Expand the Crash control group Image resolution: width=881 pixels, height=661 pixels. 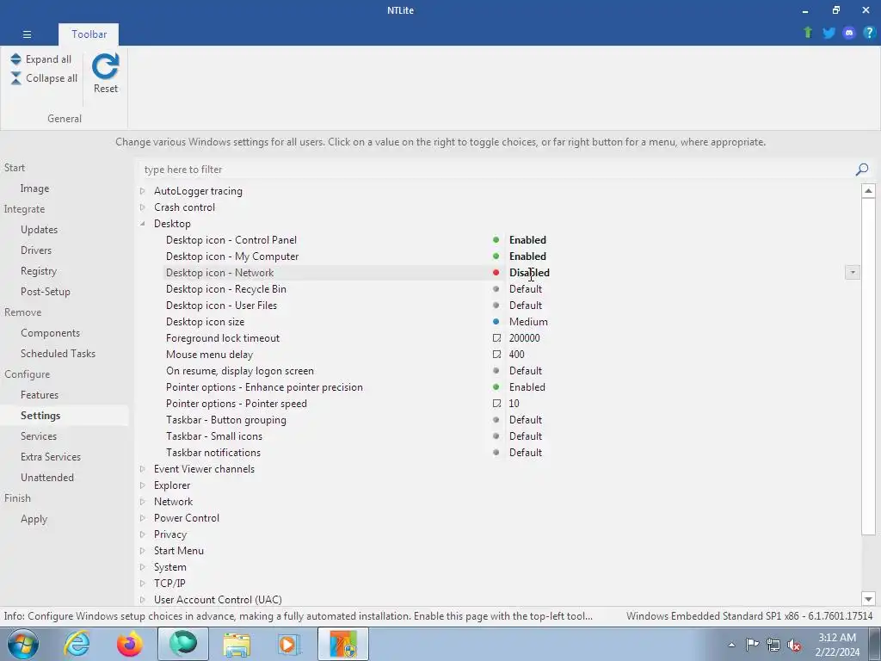143,207
